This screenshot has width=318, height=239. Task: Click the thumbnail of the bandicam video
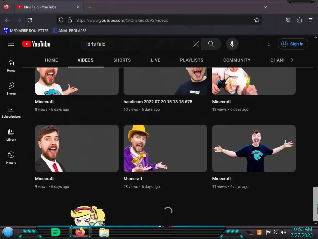(165, 81)
